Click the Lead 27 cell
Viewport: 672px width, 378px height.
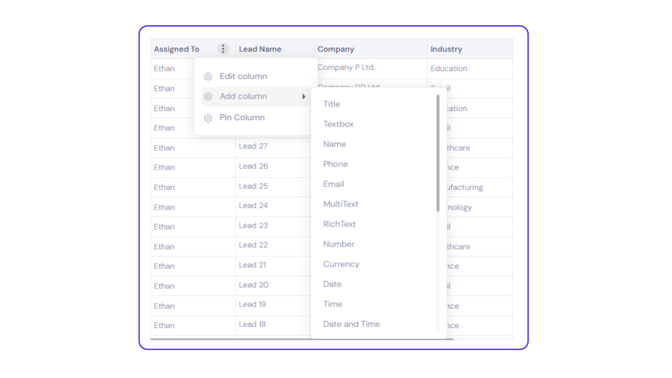253,146
